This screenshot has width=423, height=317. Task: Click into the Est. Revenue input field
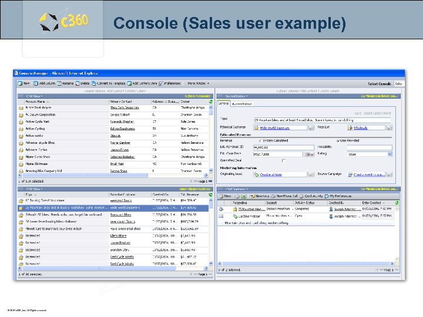(284, 147)
